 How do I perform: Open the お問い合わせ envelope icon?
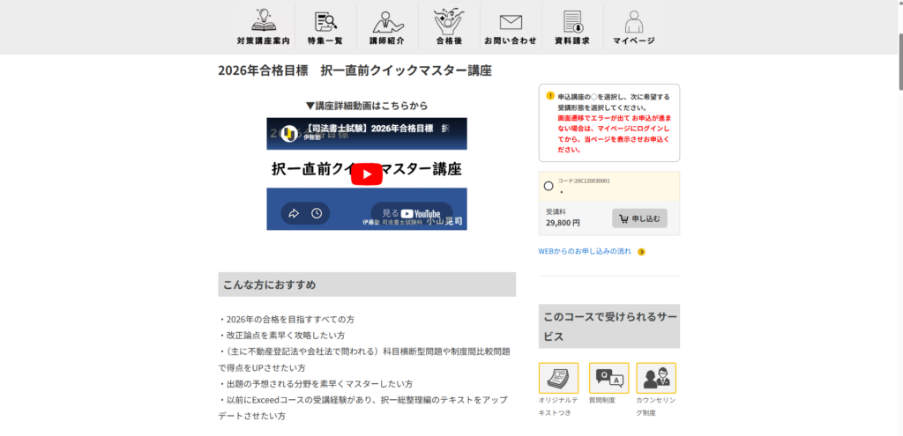(x=511, y=21)
